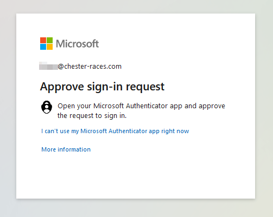
Task: Select the @chester-races.com email domain text
Action: pos(90,67)
